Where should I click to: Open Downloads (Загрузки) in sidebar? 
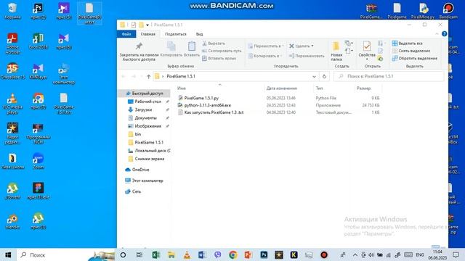143,109
